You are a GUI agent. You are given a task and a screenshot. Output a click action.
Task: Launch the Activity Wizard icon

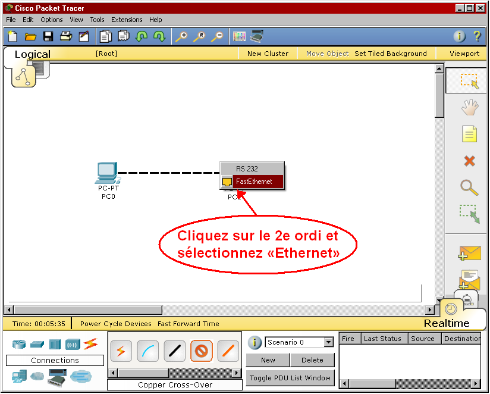coord(84,36)
